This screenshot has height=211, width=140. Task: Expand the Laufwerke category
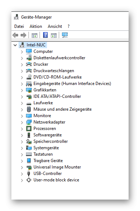click(22, 103)
